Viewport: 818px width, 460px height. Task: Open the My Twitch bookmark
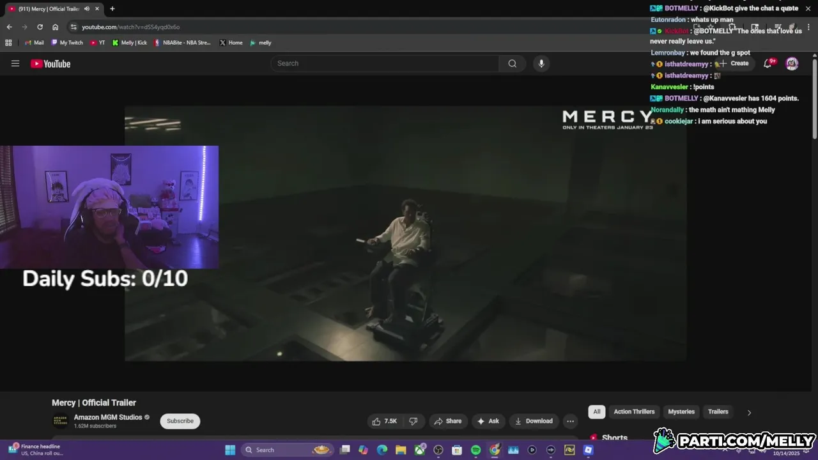coord(67,43)
